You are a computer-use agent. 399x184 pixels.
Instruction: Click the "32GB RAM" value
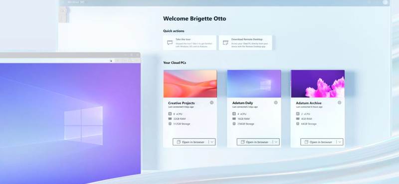click(x=180, y=119)
